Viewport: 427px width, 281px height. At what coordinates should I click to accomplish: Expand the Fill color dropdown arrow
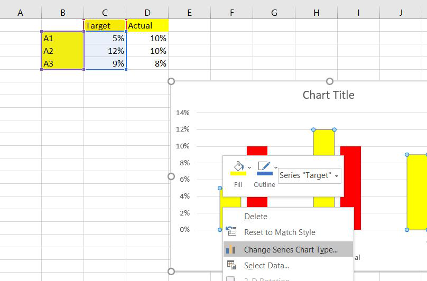(x=249, y=167)
